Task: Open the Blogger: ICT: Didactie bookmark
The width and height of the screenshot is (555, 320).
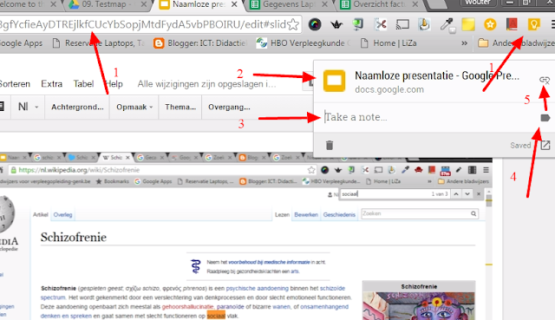Action: pos(200,43)
